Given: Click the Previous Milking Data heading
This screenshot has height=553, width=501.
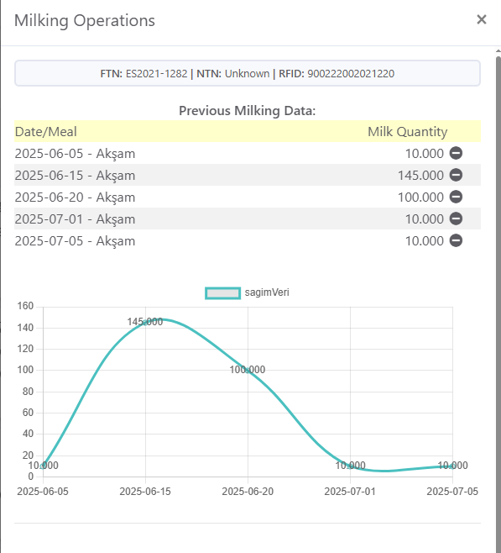Looking at the screenshot, I should pos(248,111).
